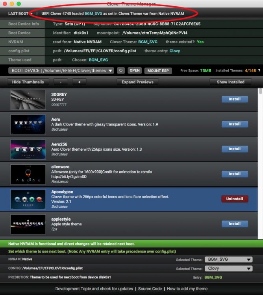Open How to add my theme link
This screenshot has height=295, width=263.
(187, 289)
